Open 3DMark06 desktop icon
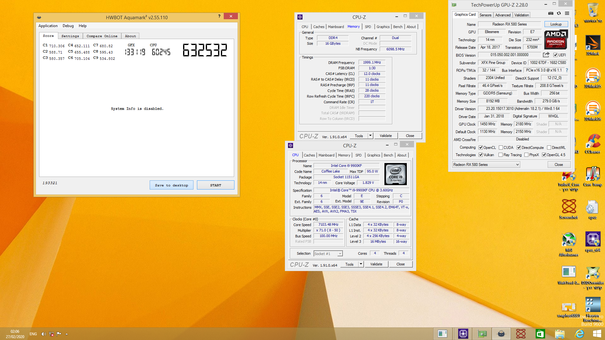The image size is (605, 340). coord(593,111)
